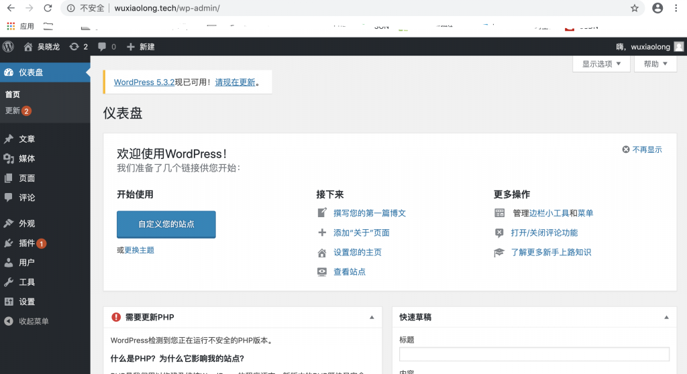Click 添加“关于”页面 link

362,233
